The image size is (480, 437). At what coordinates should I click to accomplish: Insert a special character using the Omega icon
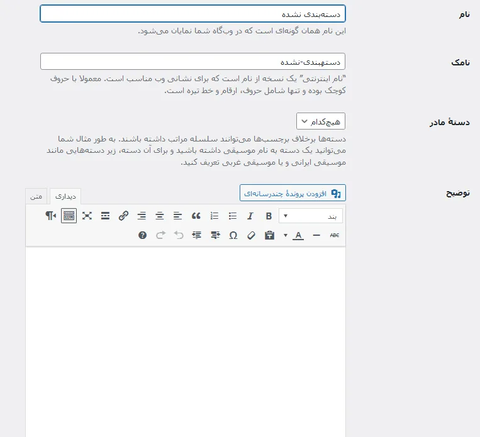click(x=233, y=235)
